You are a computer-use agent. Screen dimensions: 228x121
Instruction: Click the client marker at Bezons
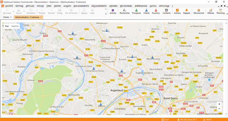(x=100, y=104)
